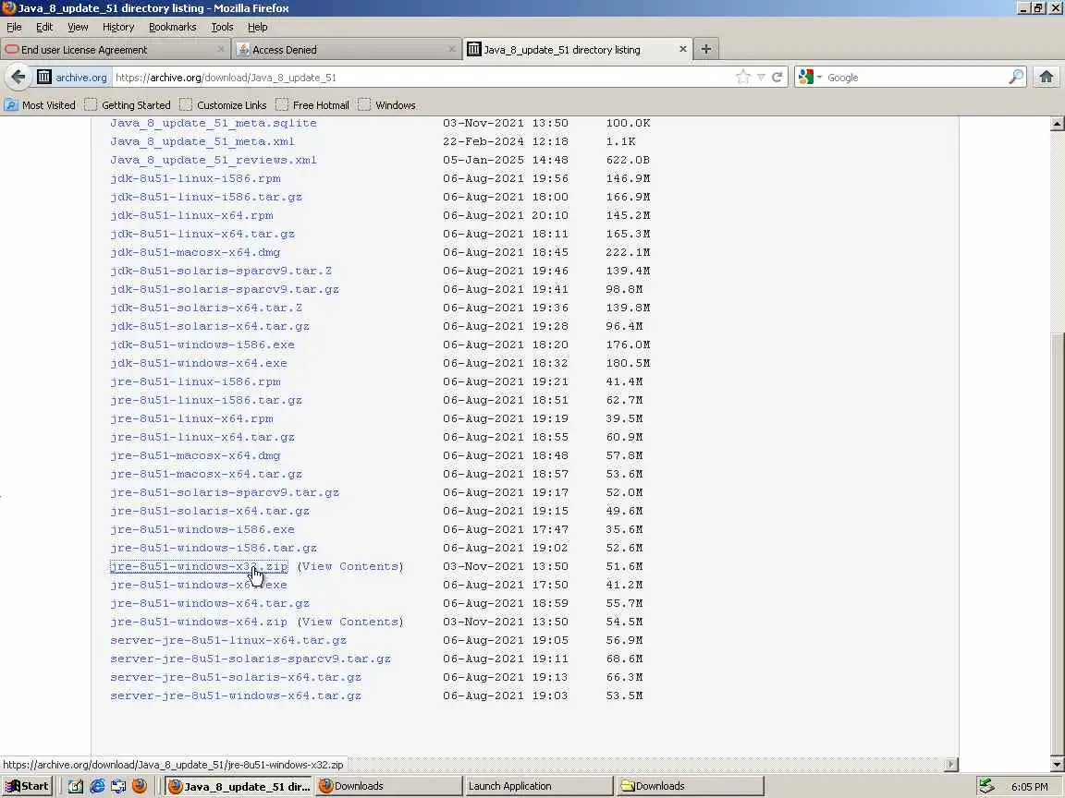1065x798 pixels.
Task: View Contents of jre-8u51-windows-x32.zip
Action: click(x=349, y=566)
